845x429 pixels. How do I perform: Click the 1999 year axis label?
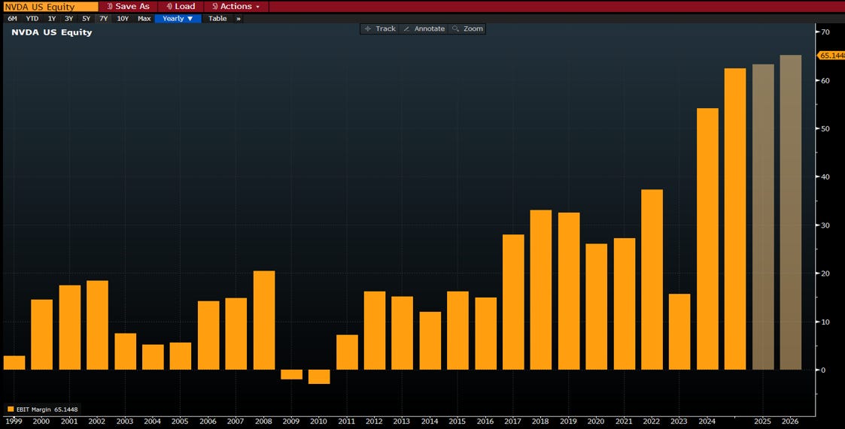point(14,421)
